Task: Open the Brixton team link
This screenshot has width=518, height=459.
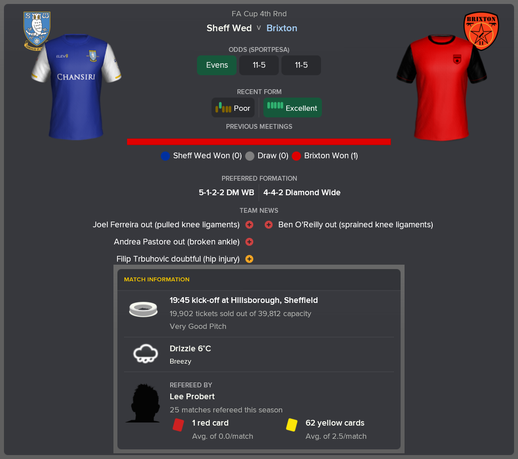Action: (282, 28)
